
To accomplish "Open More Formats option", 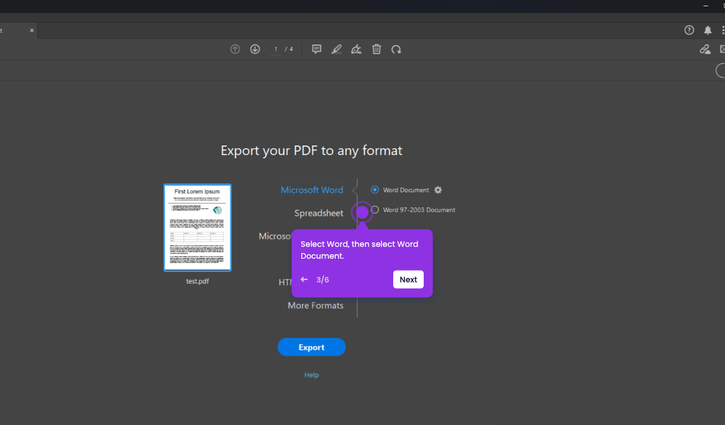I will (315, 306).
